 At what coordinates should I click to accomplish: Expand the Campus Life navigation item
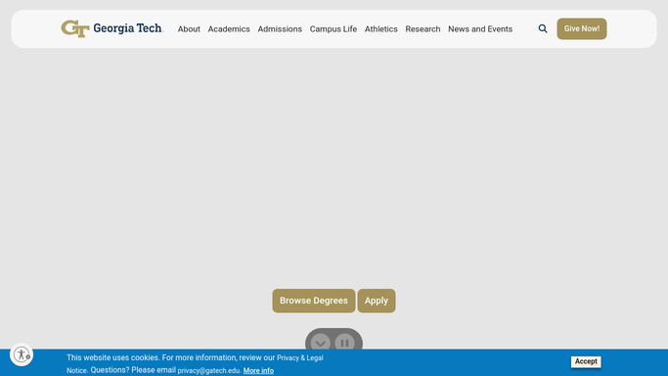pyautogui.click(x=334, y=29)
